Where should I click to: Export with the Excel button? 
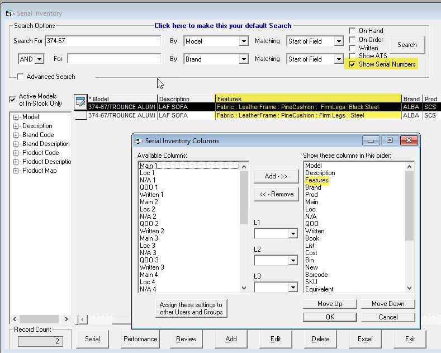365,339
